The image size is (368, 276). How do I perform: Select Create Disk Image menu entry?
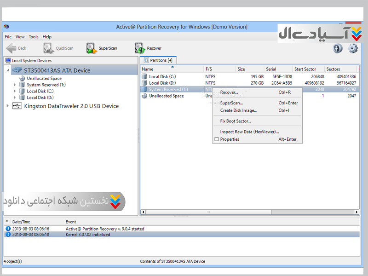[x=239, y=110]
